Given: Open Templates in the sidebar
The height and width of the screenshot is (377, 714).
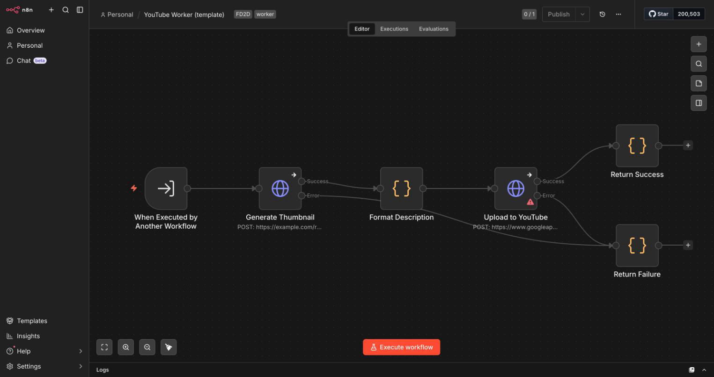Looking at the screenshot, I should point(44,321).
